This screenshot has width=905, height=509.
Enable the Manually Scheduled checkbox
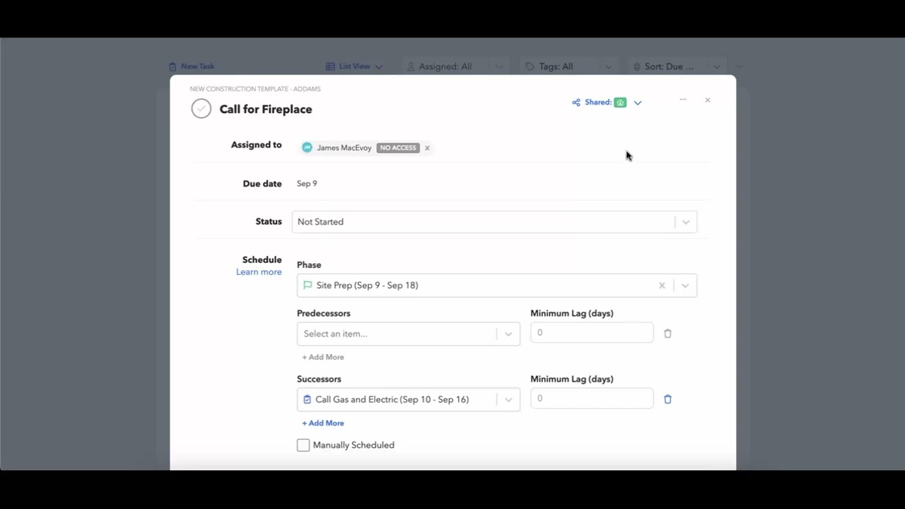click(x=303, y=445)
